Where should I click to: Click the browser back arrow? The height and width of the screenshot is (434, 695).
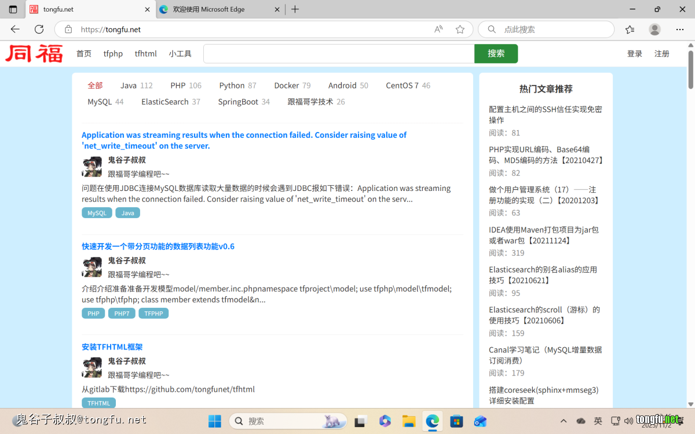tap(15, 30)
